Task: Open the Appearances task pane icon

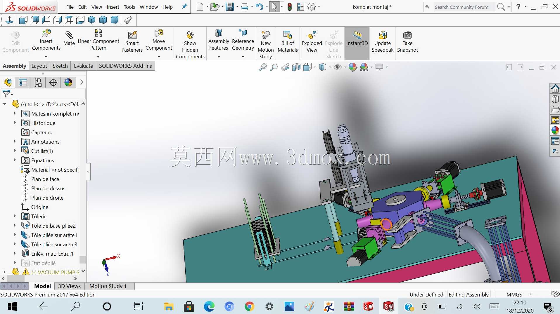Action: [555, 130]
